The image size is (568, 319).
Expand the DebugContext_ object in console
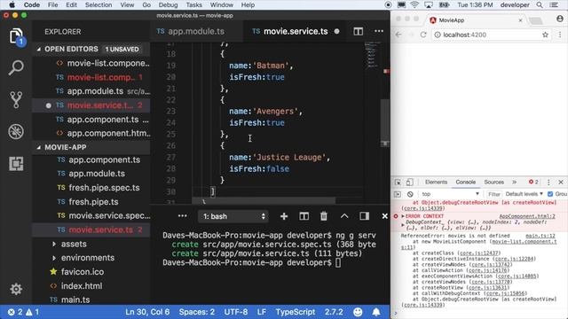(403, 225)
